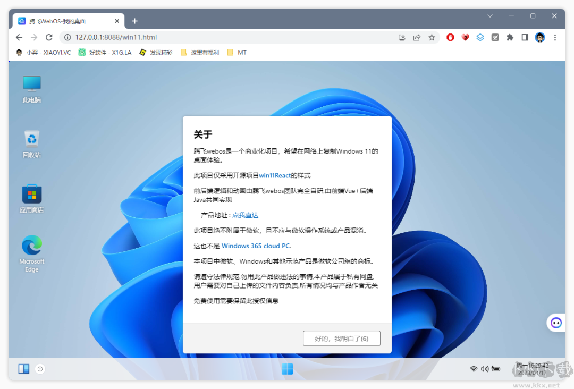Bookmark this page with the star icon
Viewport: 574px width, 389px height.
point(432,37)
